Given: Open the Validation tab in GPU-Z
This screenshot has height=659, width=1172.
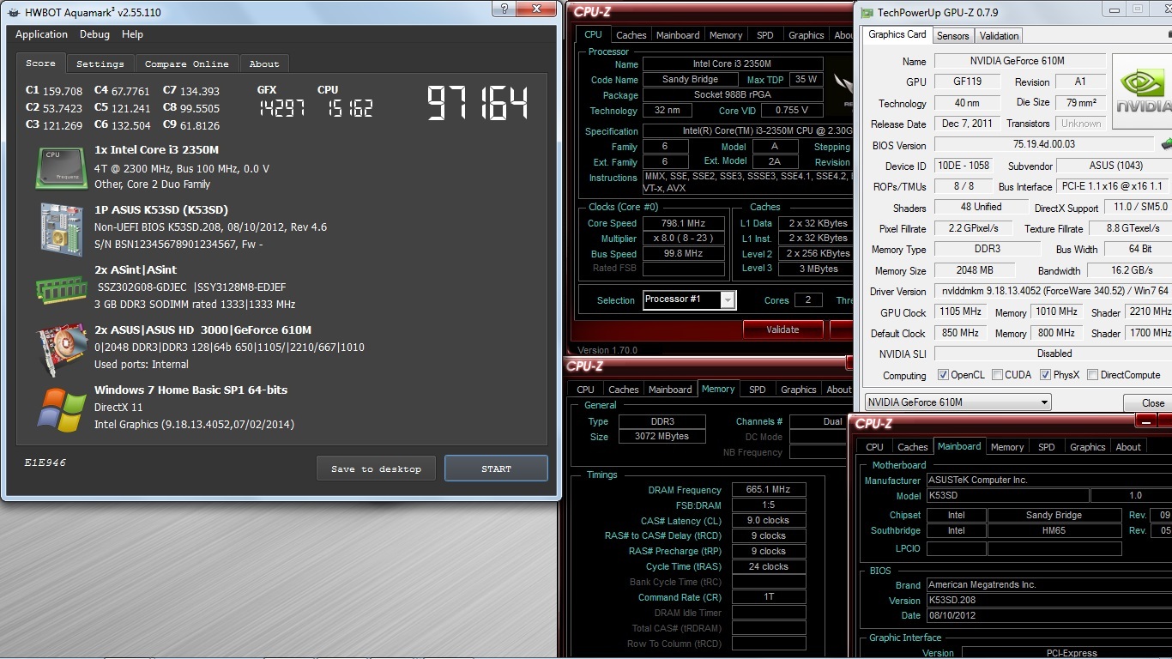Looking at the screenshot, I should pyautogui.click(x=999, y=35).
